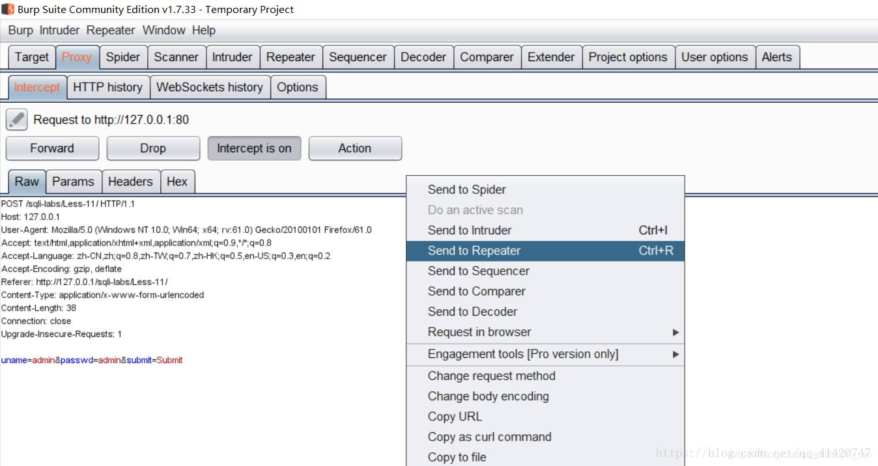Open the Repeater menu in menu bar
Image resolution: width=878 pixels, height=466 pixels.
coord(111,31)
